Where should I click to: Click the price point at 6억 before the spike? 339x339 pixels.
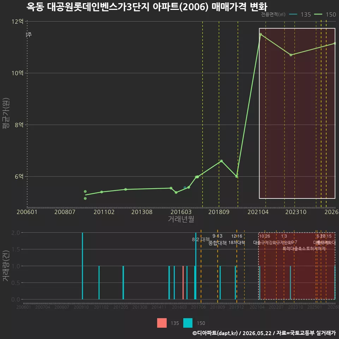[x=237, y=177]
